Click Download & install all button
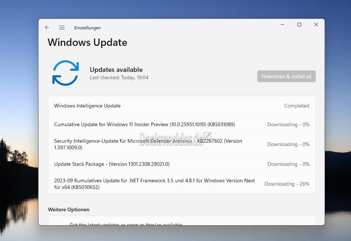Screen dimensions: 351x241 (286, 76)
